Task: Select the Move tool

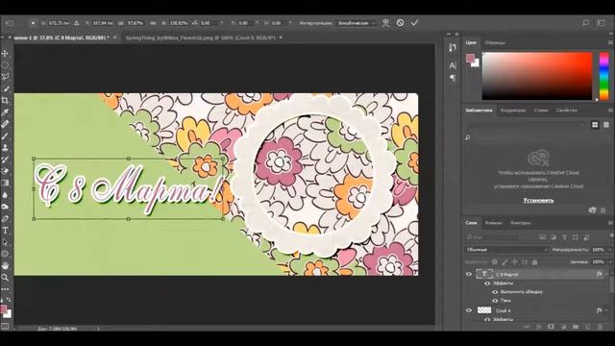Action: tap(5, 53)
